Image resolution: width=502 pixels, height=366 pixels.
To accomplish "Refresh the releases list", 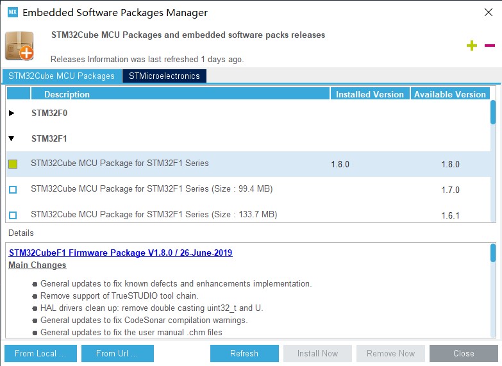I will point(244,353).
